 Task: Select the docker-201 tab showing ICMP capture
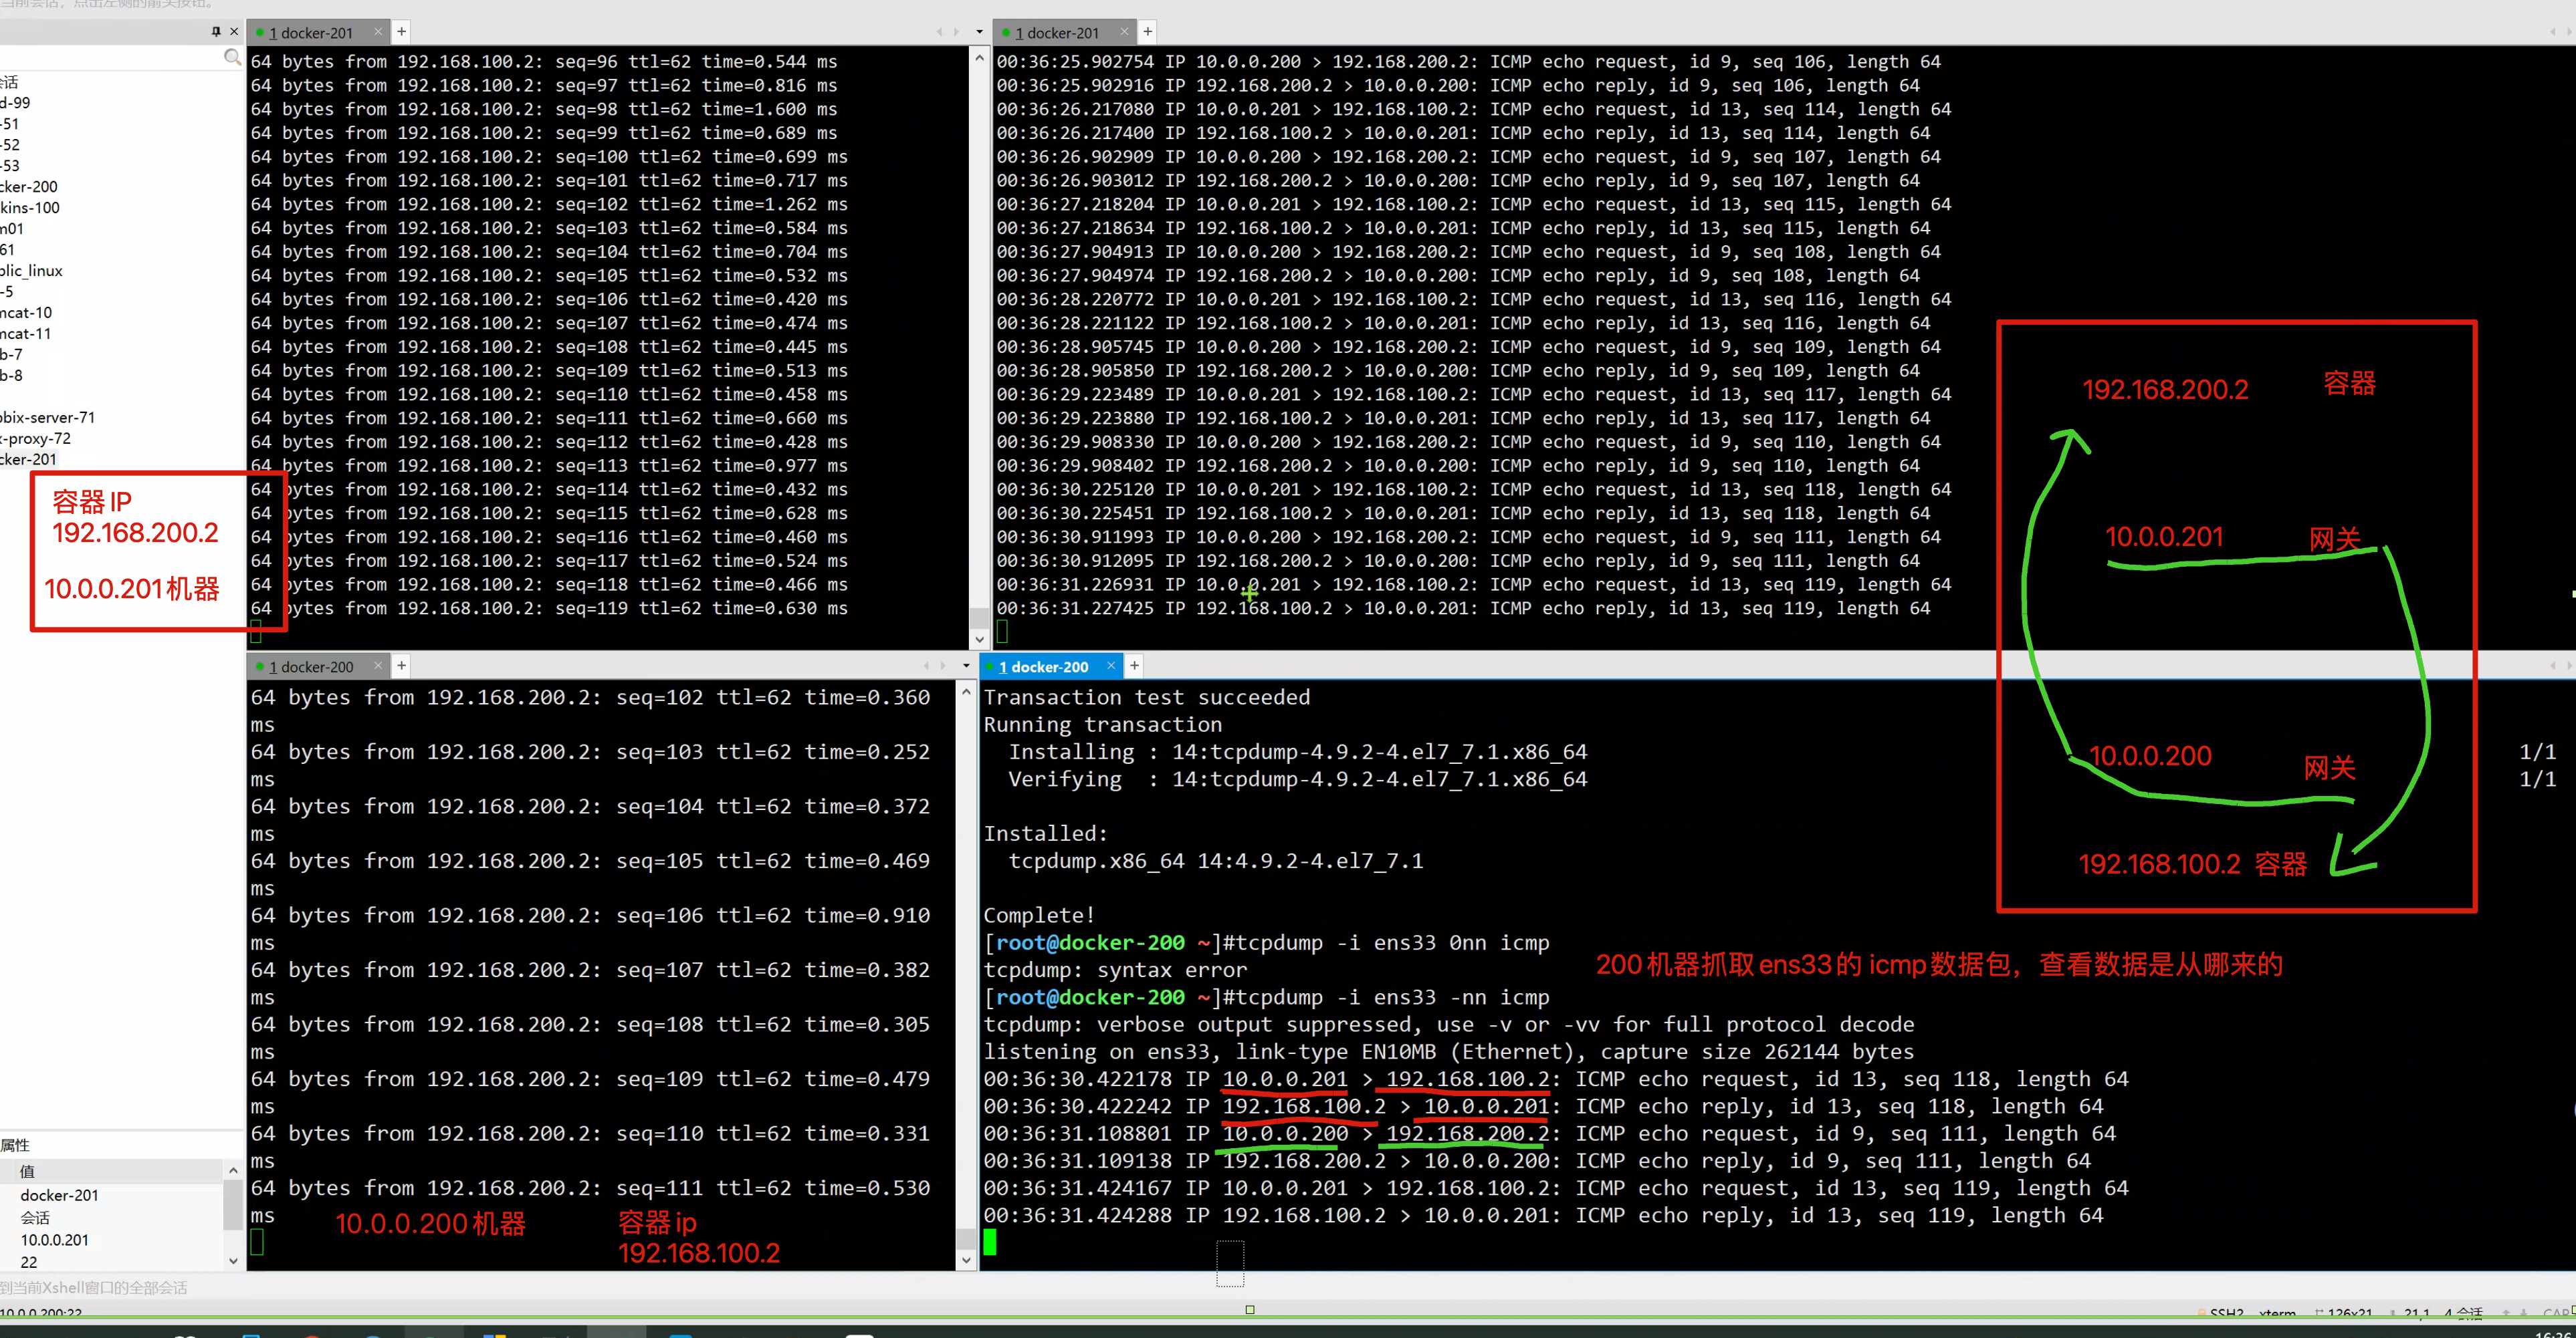pos(1056,32)
